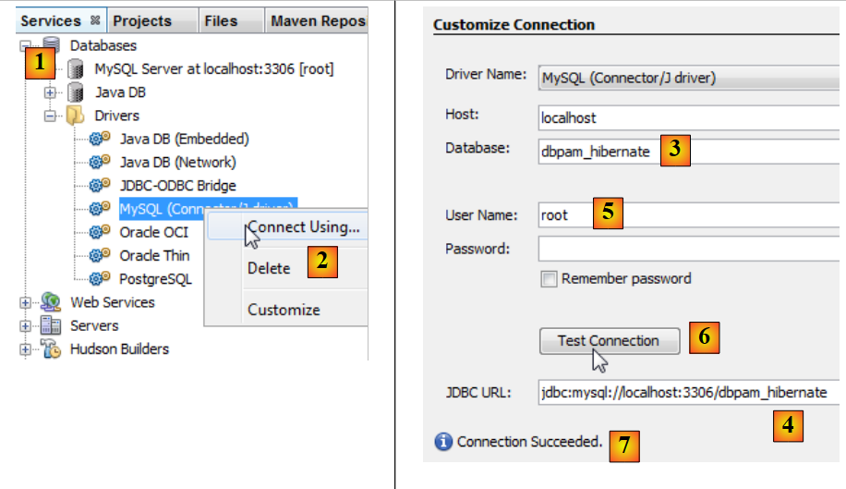Click the Web Services globe icon
Viewport: 846px width, 489px height.
pos(52,302)
